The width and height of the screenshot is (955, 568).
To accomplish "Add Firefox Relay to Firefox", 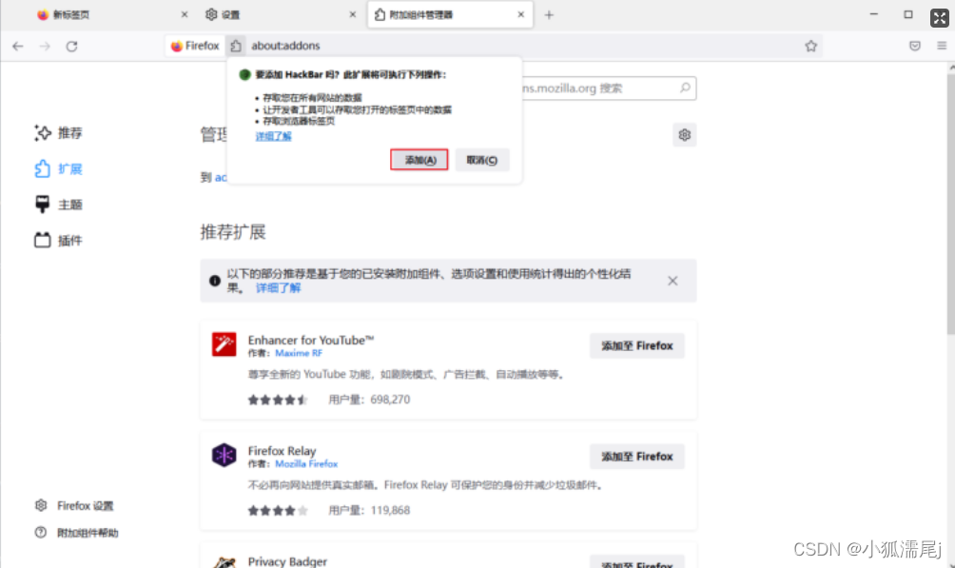I will pyautogui.click(x=637, y=457).
